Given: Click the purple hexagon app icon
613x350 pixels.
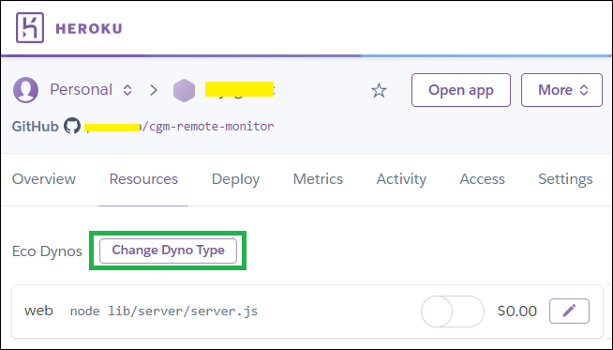Looking at the screenshot, I should click(x=184, y=90).
